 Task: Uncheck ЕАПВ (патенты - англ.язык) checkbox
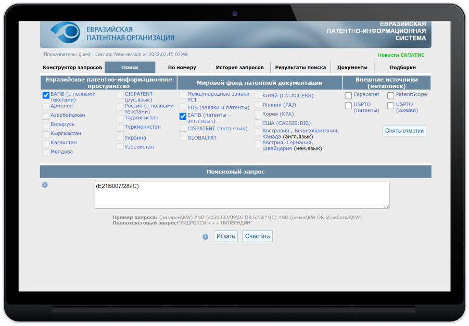pos(183,116)
